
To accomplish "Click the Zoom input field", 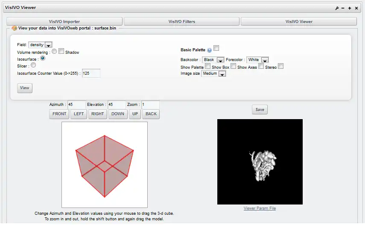I will coord(150,105).
